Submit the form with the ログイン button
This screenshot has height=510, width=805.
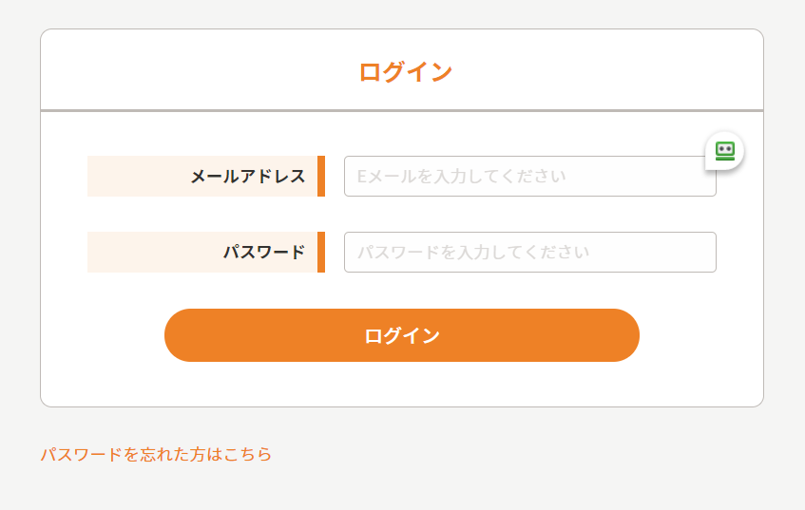pyautogui.click(x=401, y=335)
